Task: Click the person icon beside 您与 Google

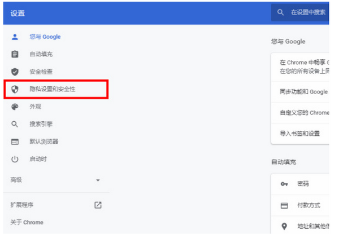Action: (x=15, y=37)
